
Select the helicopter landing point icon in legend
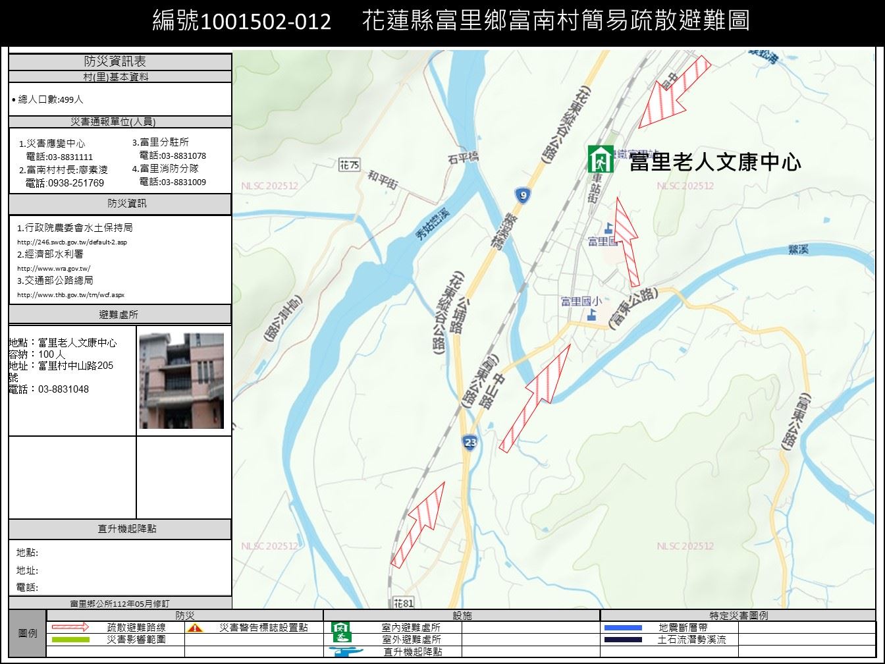click(345, 651)
